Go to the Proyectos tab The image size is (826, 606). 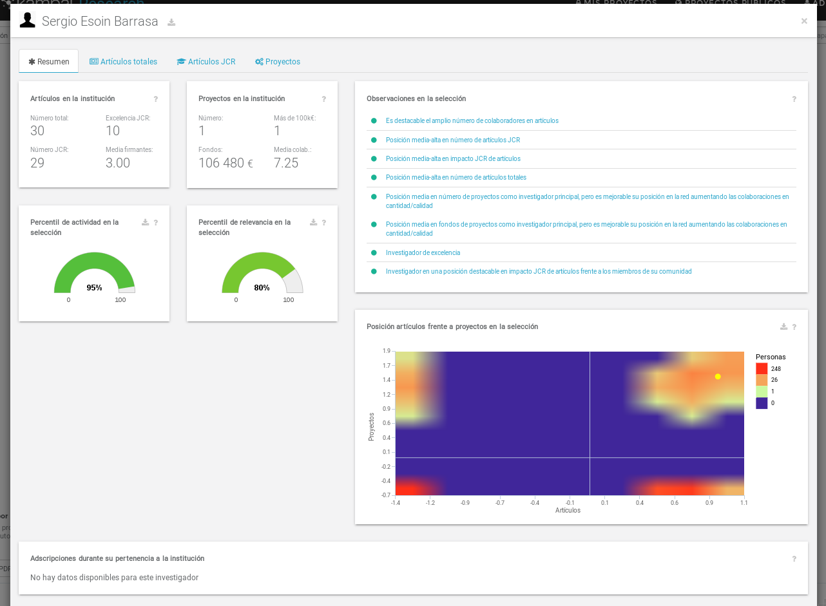pos(278,62)
